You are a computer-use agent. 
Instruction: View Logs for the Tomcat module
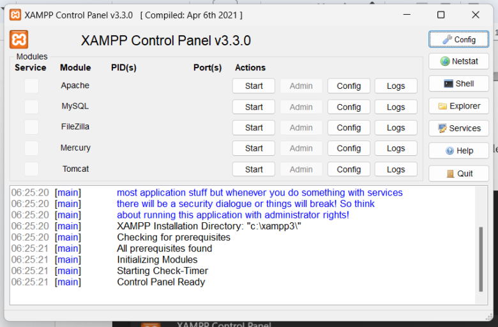click(396, 169)
